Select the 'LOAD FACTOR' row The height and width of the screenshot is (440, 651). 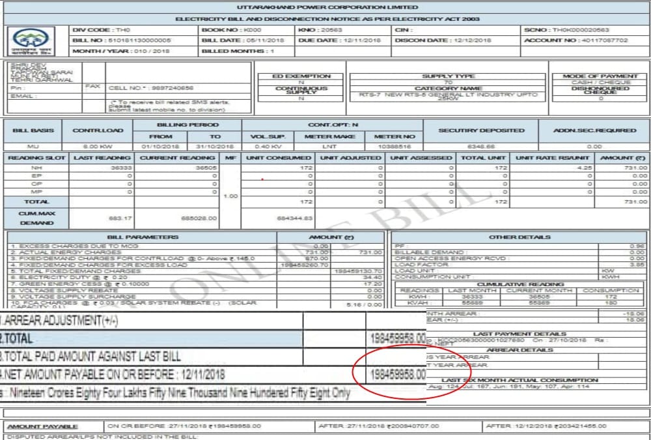point(519,265)
